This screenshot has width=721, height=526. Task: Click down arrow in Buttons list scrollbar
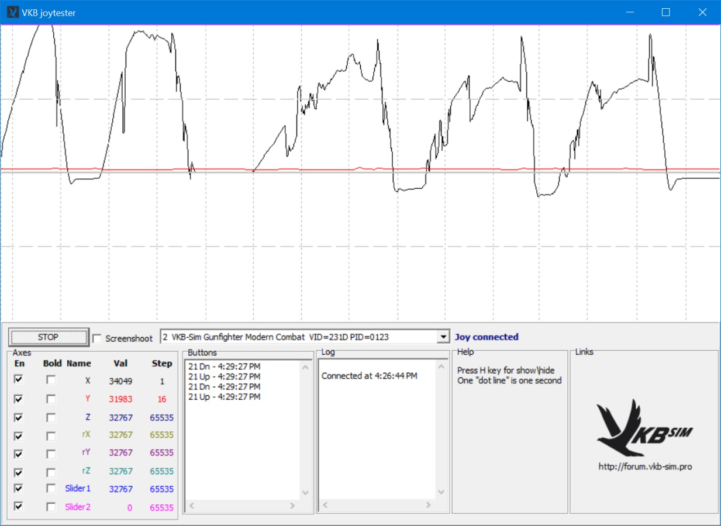(305, 493)
